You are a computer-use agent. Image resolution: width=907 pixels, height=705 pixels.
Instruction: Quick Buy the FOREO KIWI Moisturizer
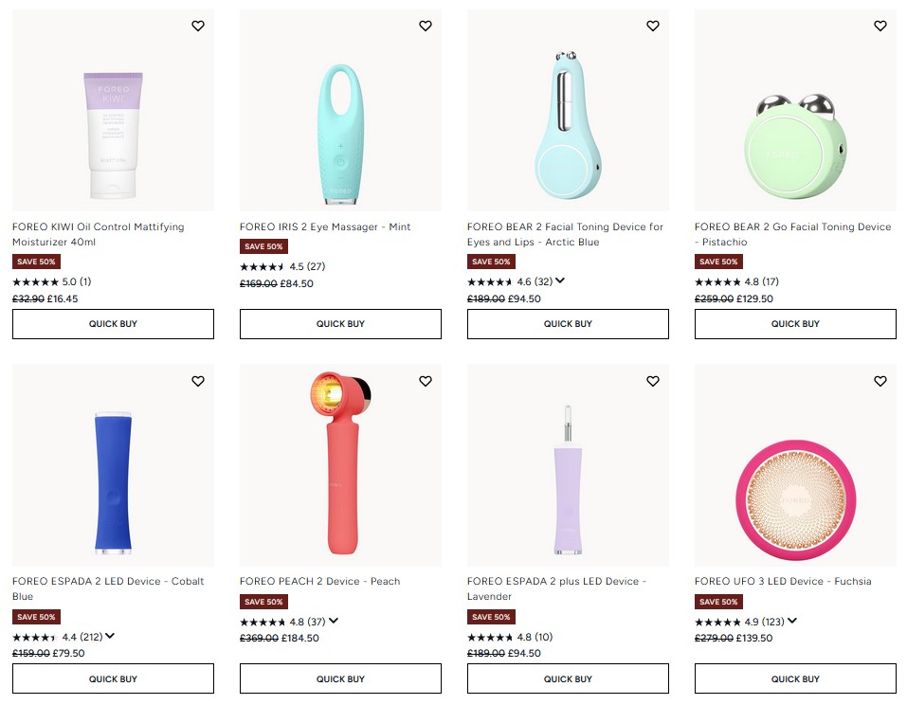[x=113, y=324]
